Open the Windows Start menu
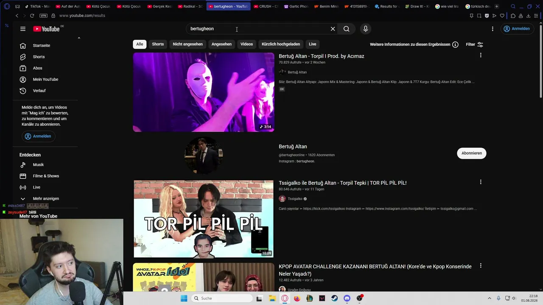Image resolution: width=543 pixels, height=305 pixels. (x=184, y=298)
